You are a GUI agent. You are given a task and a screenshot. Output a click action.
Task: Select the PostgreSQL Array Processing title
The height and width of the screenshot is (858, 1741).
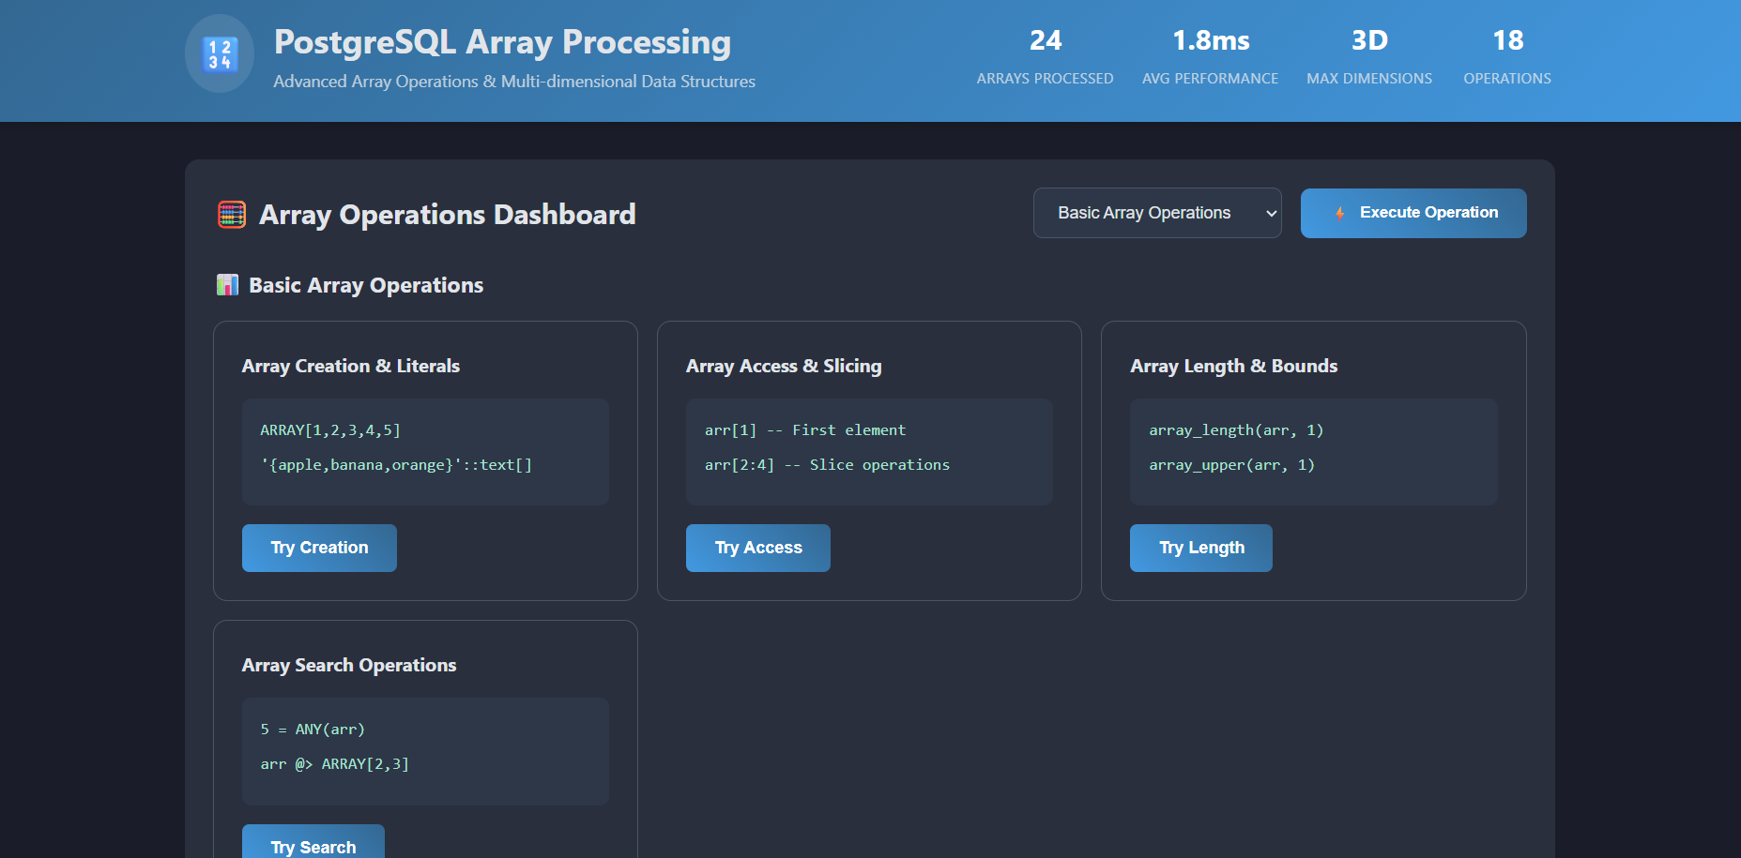(502, 41)
